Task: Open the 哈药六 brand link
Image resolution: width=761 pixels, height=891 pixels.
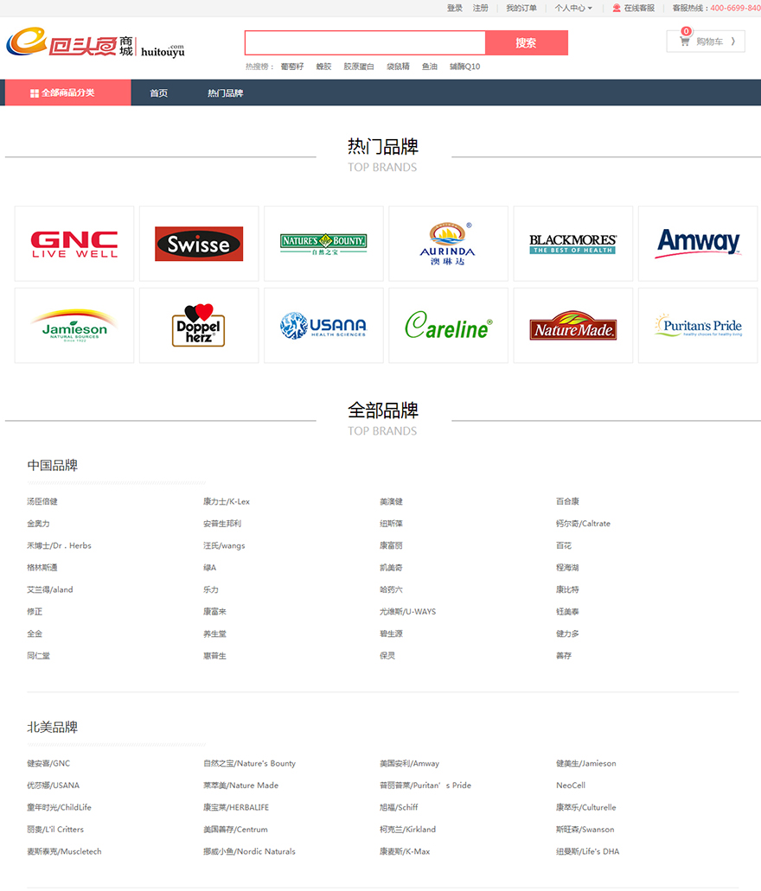Action: click(391, 589)
